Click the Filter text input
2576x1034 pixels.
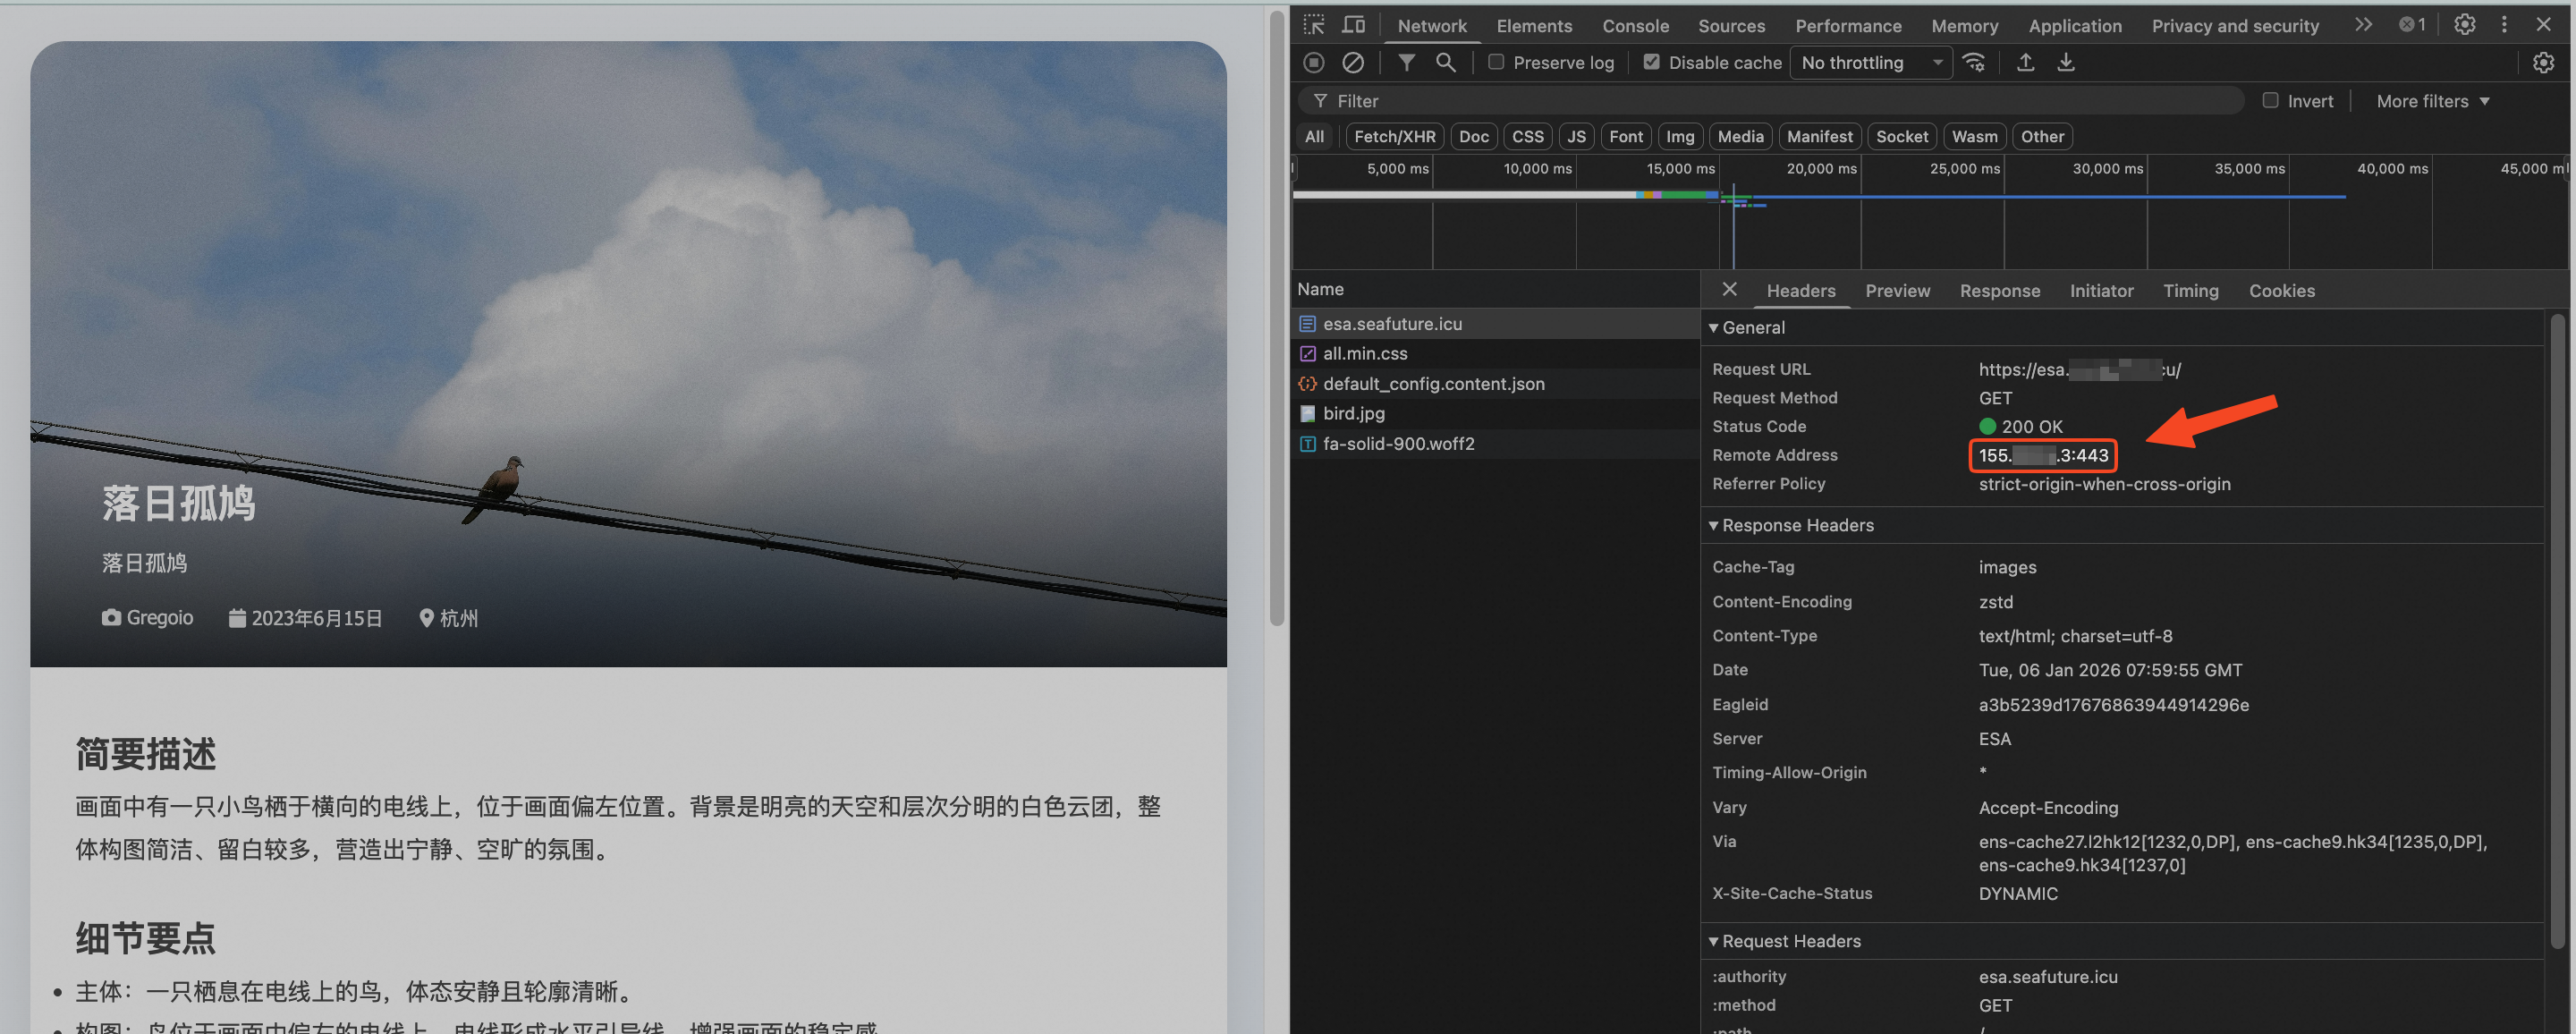pyautogui.click(x=1780, y=101)
